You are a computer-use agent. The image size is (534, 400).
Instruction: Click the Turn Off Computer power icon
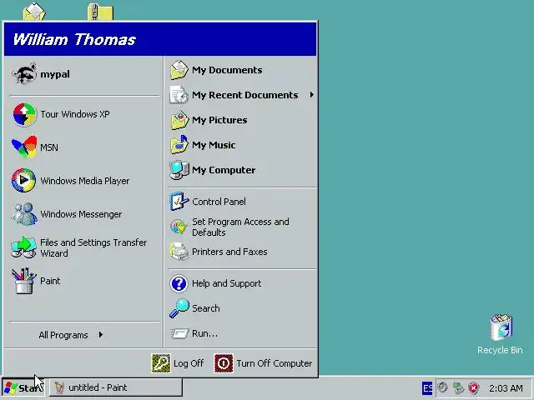click(224, 363)
